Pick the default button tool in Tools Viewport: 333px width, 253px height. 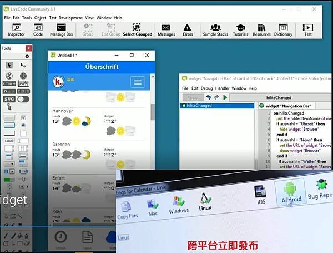pyautogui.click(x=9, y=125)
